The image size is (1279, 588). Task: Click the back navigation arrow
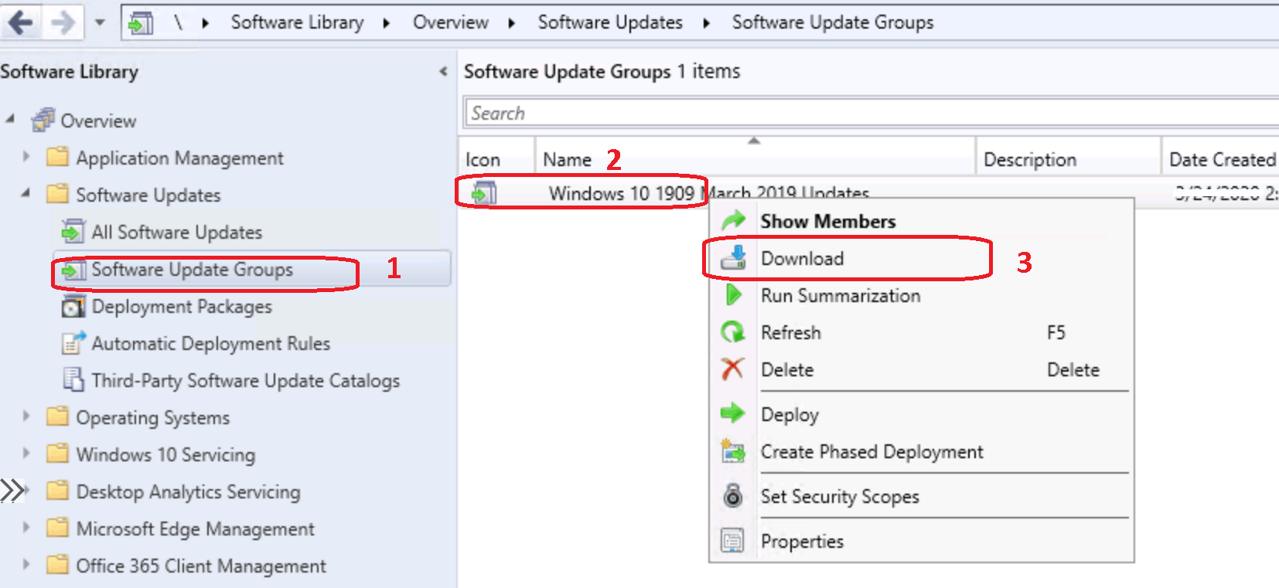(21, 22)
